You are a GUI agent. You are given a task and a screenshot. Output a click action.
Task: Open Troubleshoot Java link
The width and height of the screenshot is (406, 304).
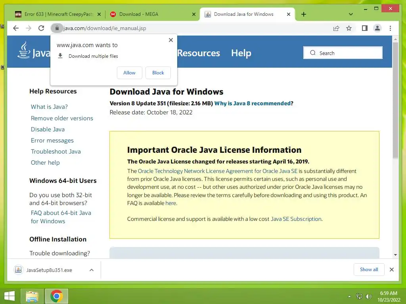coord(56,152)
